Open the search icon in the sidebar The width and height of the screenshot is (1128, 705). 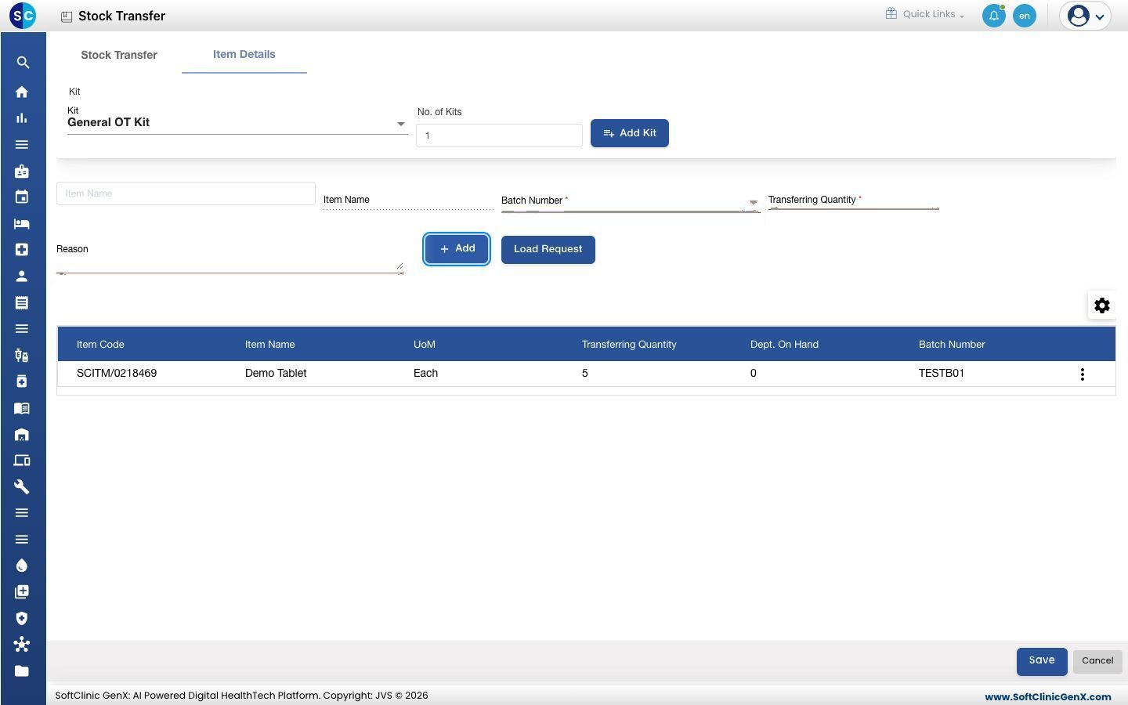(23, 63)
